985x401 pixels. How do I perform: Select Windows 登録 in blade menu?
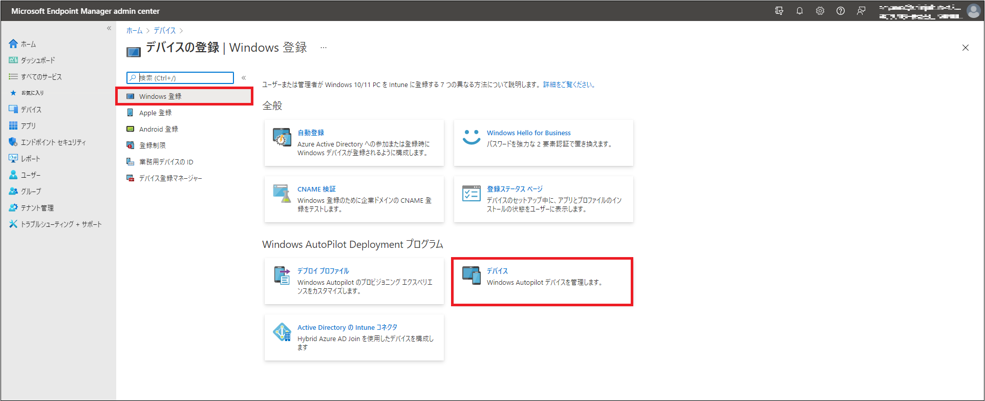click(184, 96)
